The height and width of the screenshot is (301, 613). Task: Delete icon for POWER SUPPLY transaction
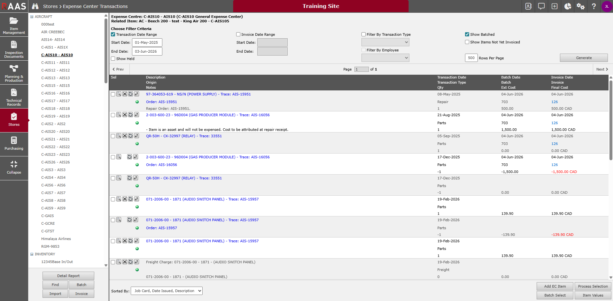click(125, 94)
